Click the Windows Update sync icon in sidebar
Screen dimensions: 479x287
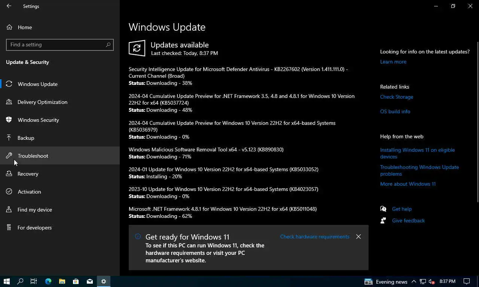tap(9, 84)
